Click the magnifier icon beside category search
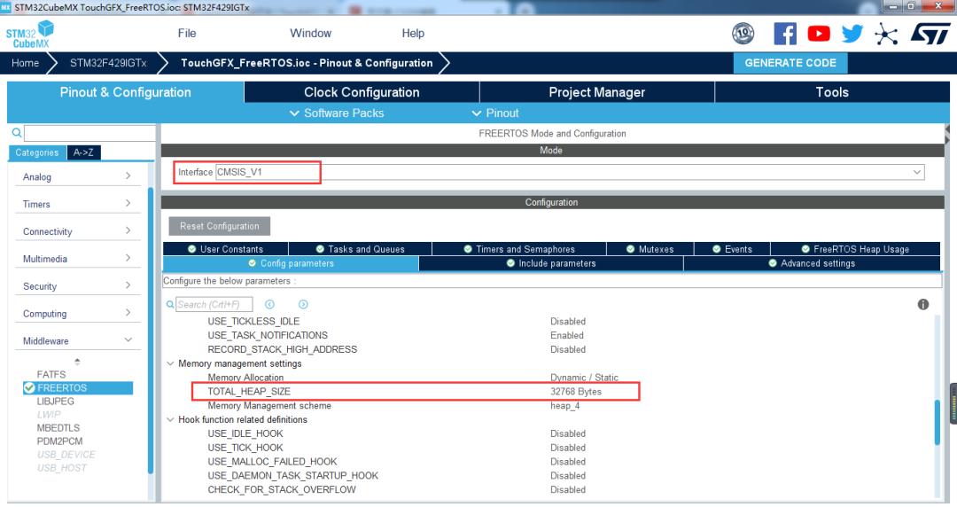Viewport: 957px width, 507px height. point(17,133)
